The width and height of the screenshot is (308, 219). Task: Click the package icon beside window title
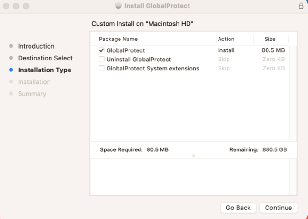click(x=119, y=6)
